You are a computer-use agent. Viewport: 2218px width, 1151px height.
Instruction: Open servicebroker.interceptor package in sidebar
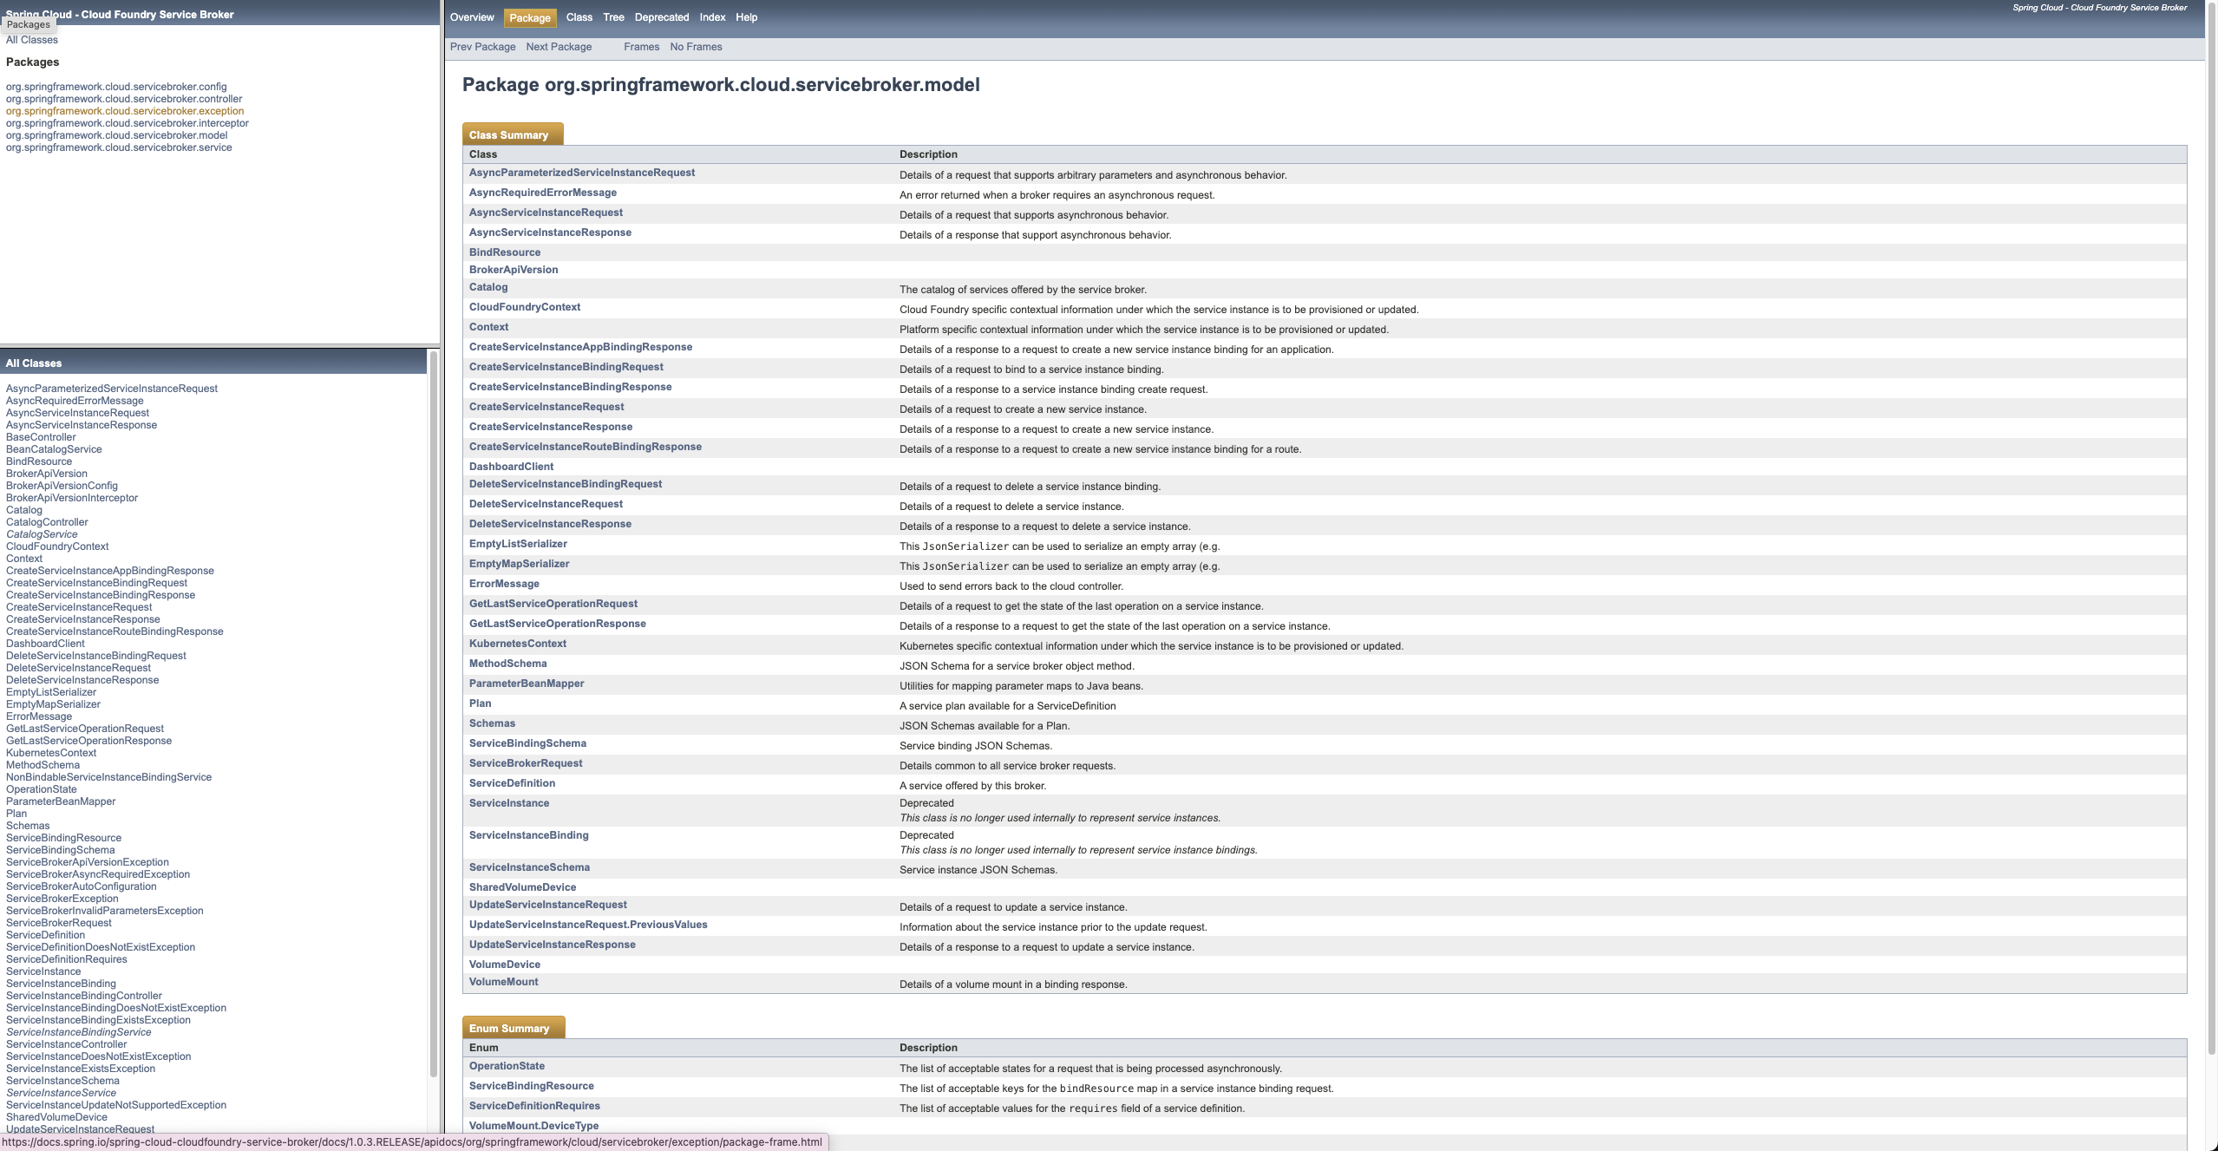pos(128,123)
